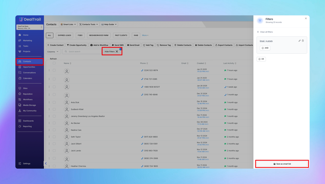Go to Workflows in the sidebar
Screen dimensions: 325x184
[x=28, y=99]
